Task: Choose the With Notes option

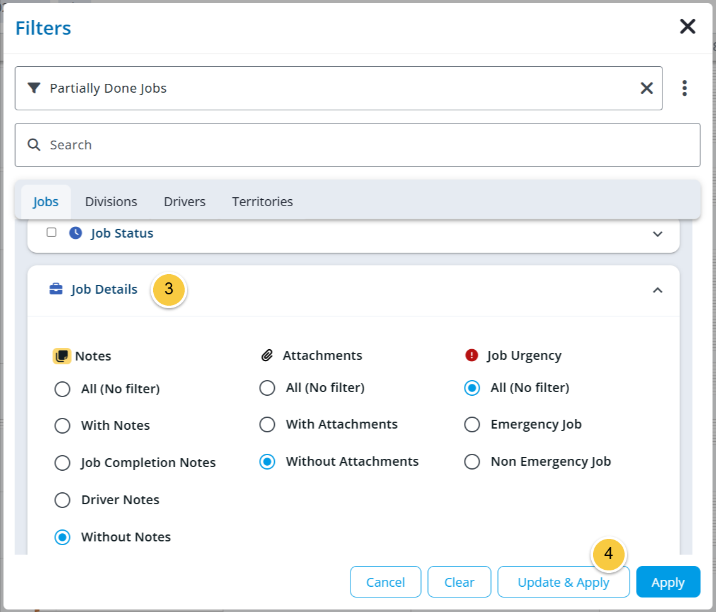Action: pos(62,425)
